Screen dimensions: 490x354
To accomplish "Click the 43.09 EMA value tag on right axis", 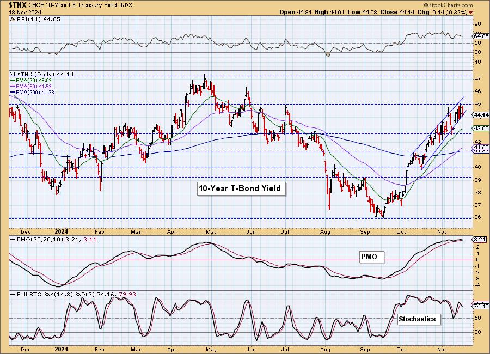I will click(x=481, y=128).
